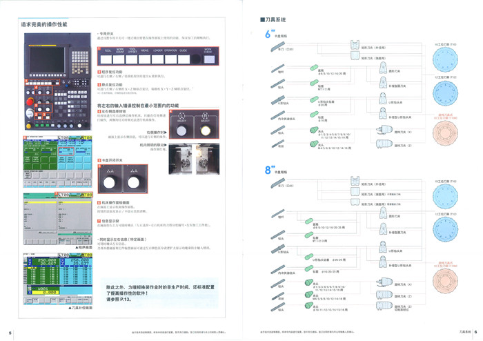483x341 pixels.
Task: Click the turning tool icon labeled 车刀 (□20)
Action: pos(278,47)
